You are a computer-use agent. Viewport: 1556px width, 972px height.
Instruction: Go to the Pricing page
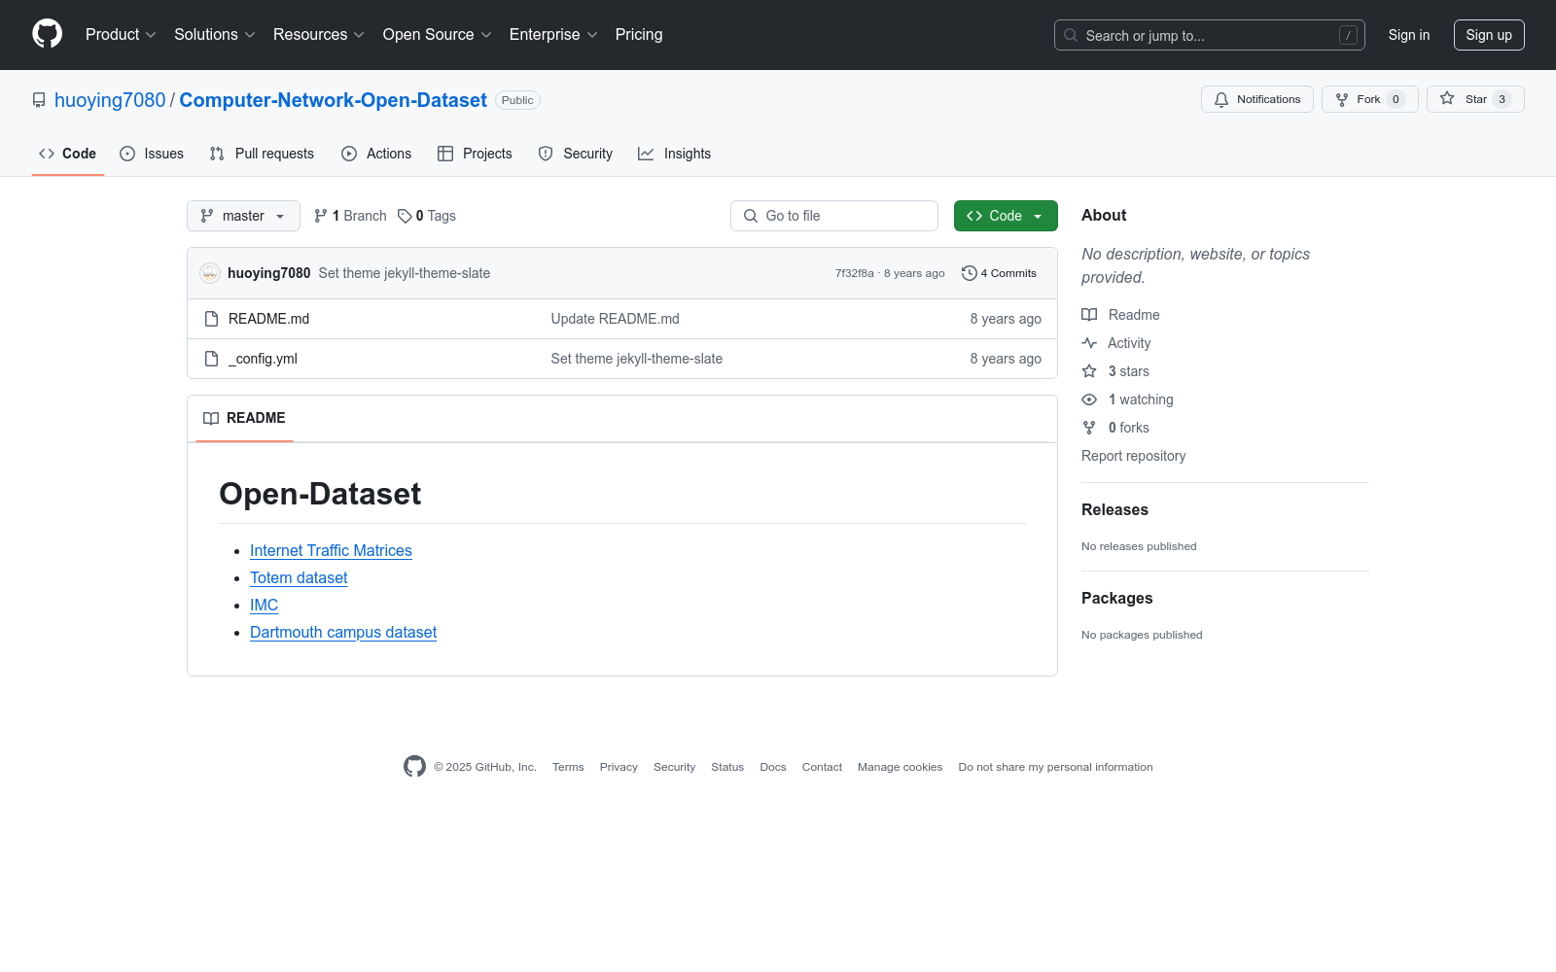(x=639, y=35)
